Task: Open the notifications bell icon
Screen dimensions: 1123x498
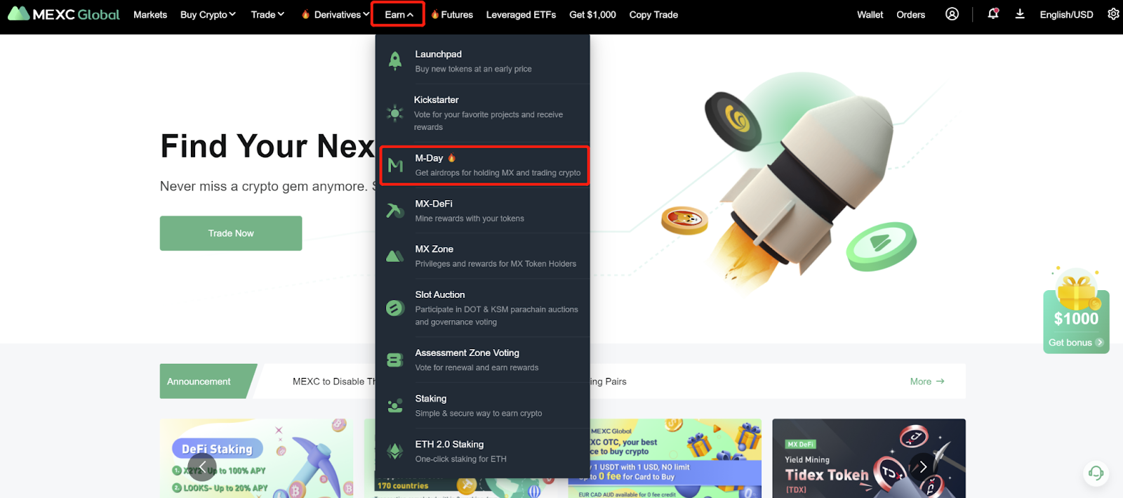Action: [x=993, y=14]
